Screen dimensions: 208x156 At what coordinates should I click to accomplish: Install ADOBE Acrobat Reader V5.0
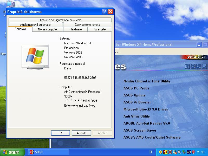147,123
